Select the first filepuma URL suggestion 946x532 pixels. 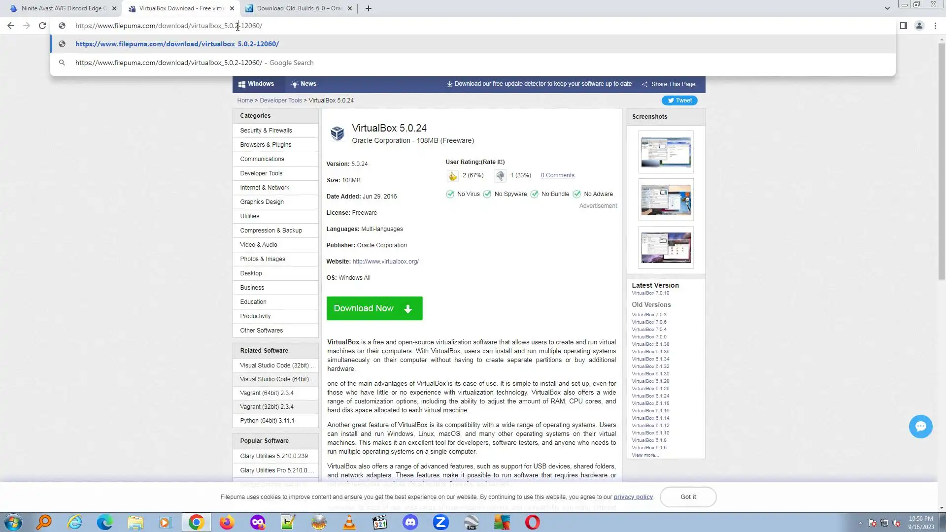tap(177, 44)
